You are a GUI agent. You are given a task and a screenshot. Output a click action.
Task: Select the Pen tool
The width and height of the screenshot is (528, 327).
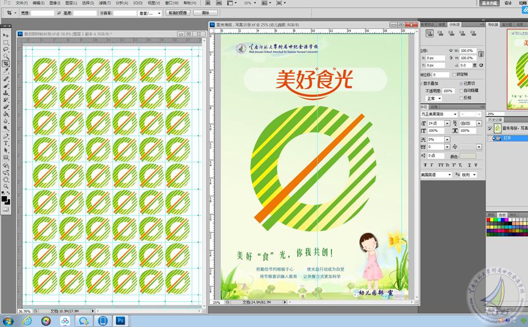tap(6, 135)
